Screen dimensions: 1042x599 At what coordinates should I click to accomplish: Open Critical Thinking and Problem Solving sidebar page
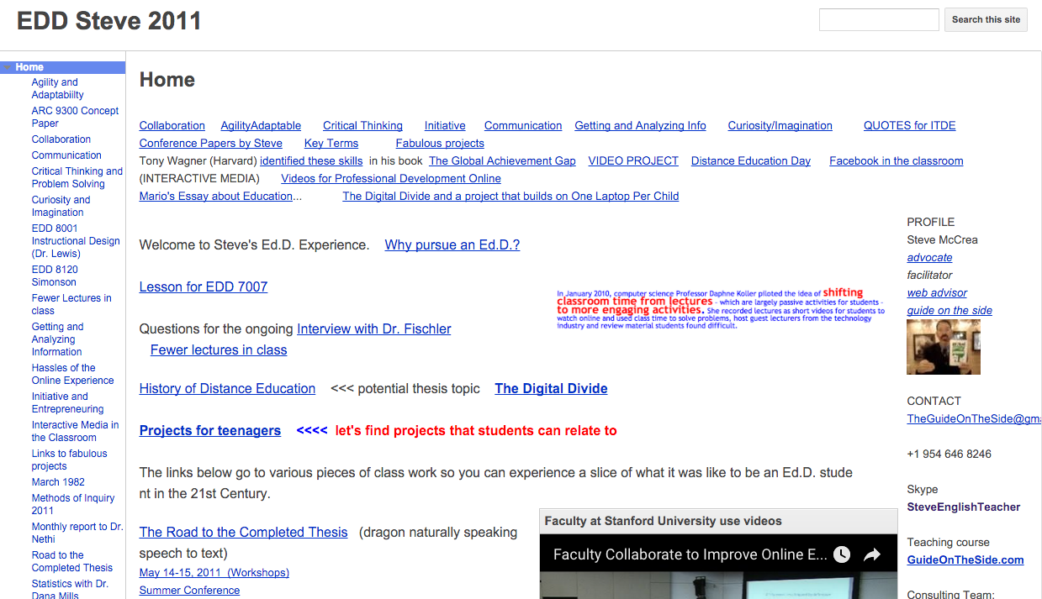77,177
